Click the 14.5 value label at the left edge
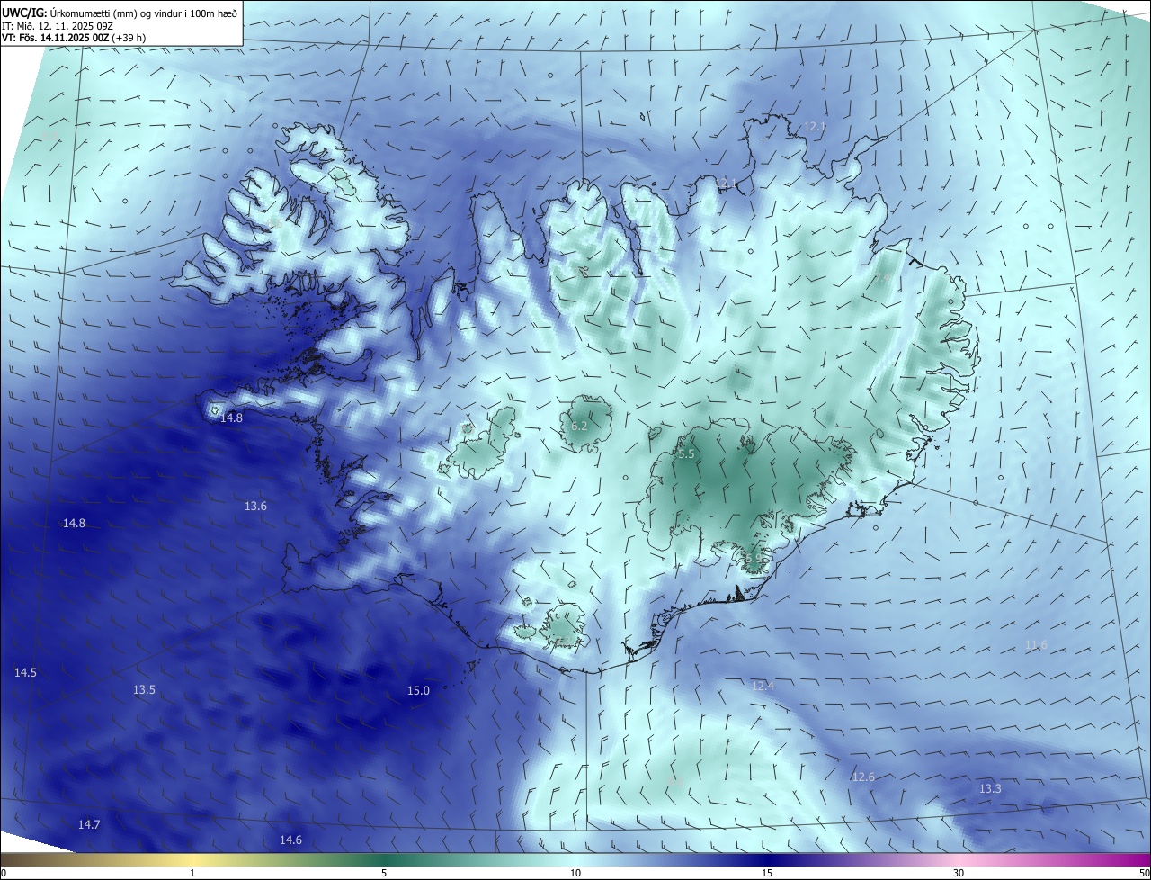The width and height of the screenshot is (1151, 880). pyautogui.click(x=25, y=673)
